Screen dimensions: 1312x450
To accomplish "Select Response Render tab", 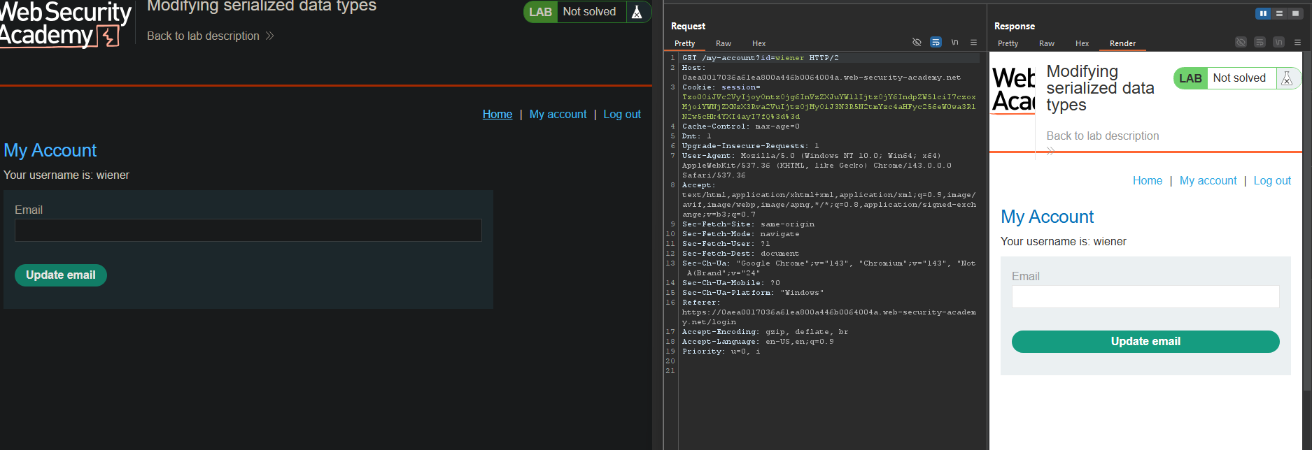I will point(1123,43).
